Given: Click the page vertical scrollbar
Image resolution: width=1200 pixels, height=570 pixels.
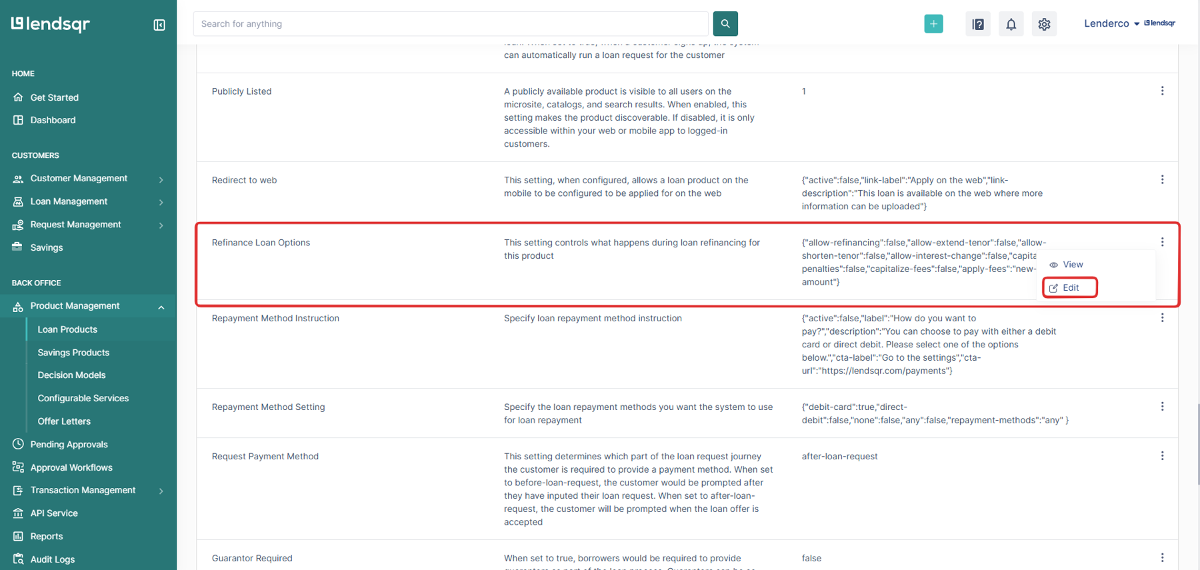Looking at the screenshot, I should 1197,443.
